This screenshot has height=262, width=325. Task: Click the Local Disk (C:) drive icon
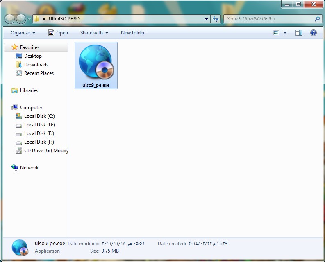click(x=19, y=116)
